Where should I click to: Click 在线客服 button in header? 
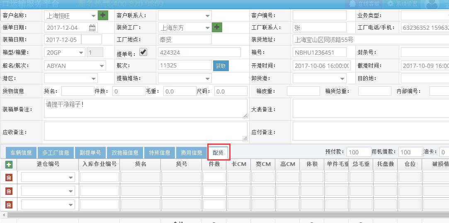coord(364,4)
